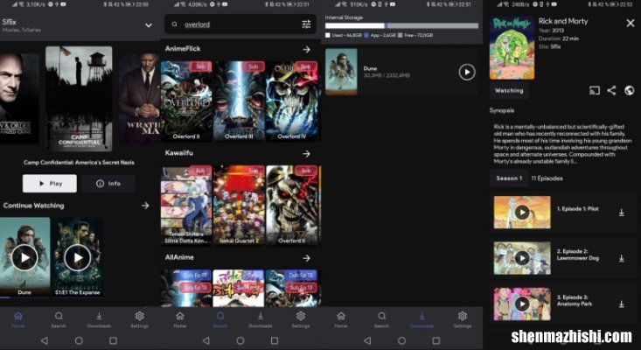641x350 pixels.
Task: Download Episode 3: Anatomy Park
Action: (x=622, y=304)
